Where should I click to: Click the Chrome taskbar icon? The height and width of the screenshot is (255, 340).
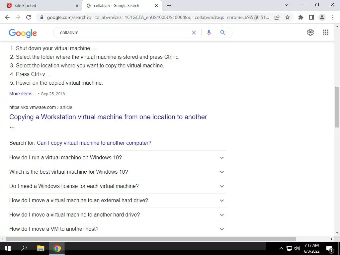pos(57,248)
